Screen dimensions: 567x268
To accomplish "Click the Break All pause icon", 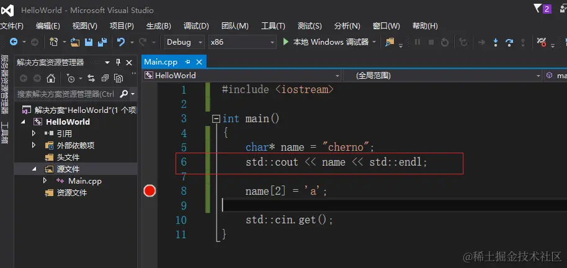I will click(417, 42).
